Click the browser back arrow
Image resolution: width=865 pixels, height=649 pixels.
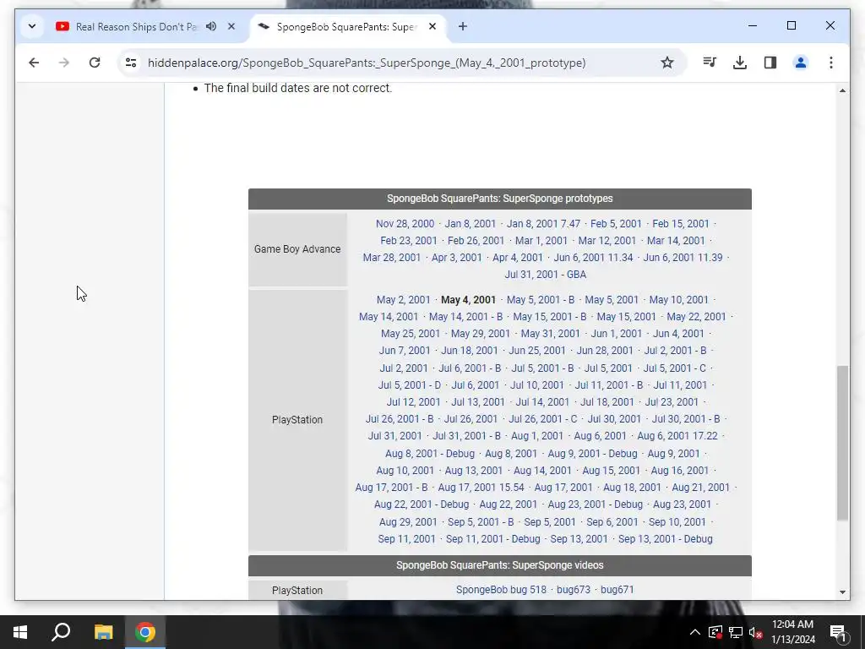coord(34,63)
